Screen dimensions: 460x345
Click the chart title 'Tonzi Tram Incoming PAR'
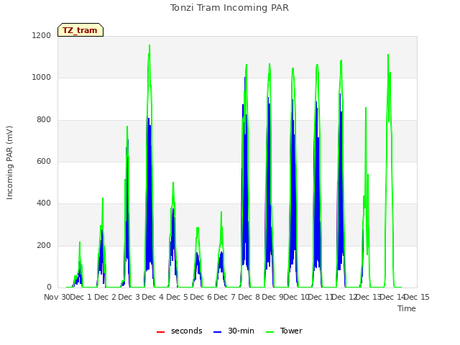(229, 8)
